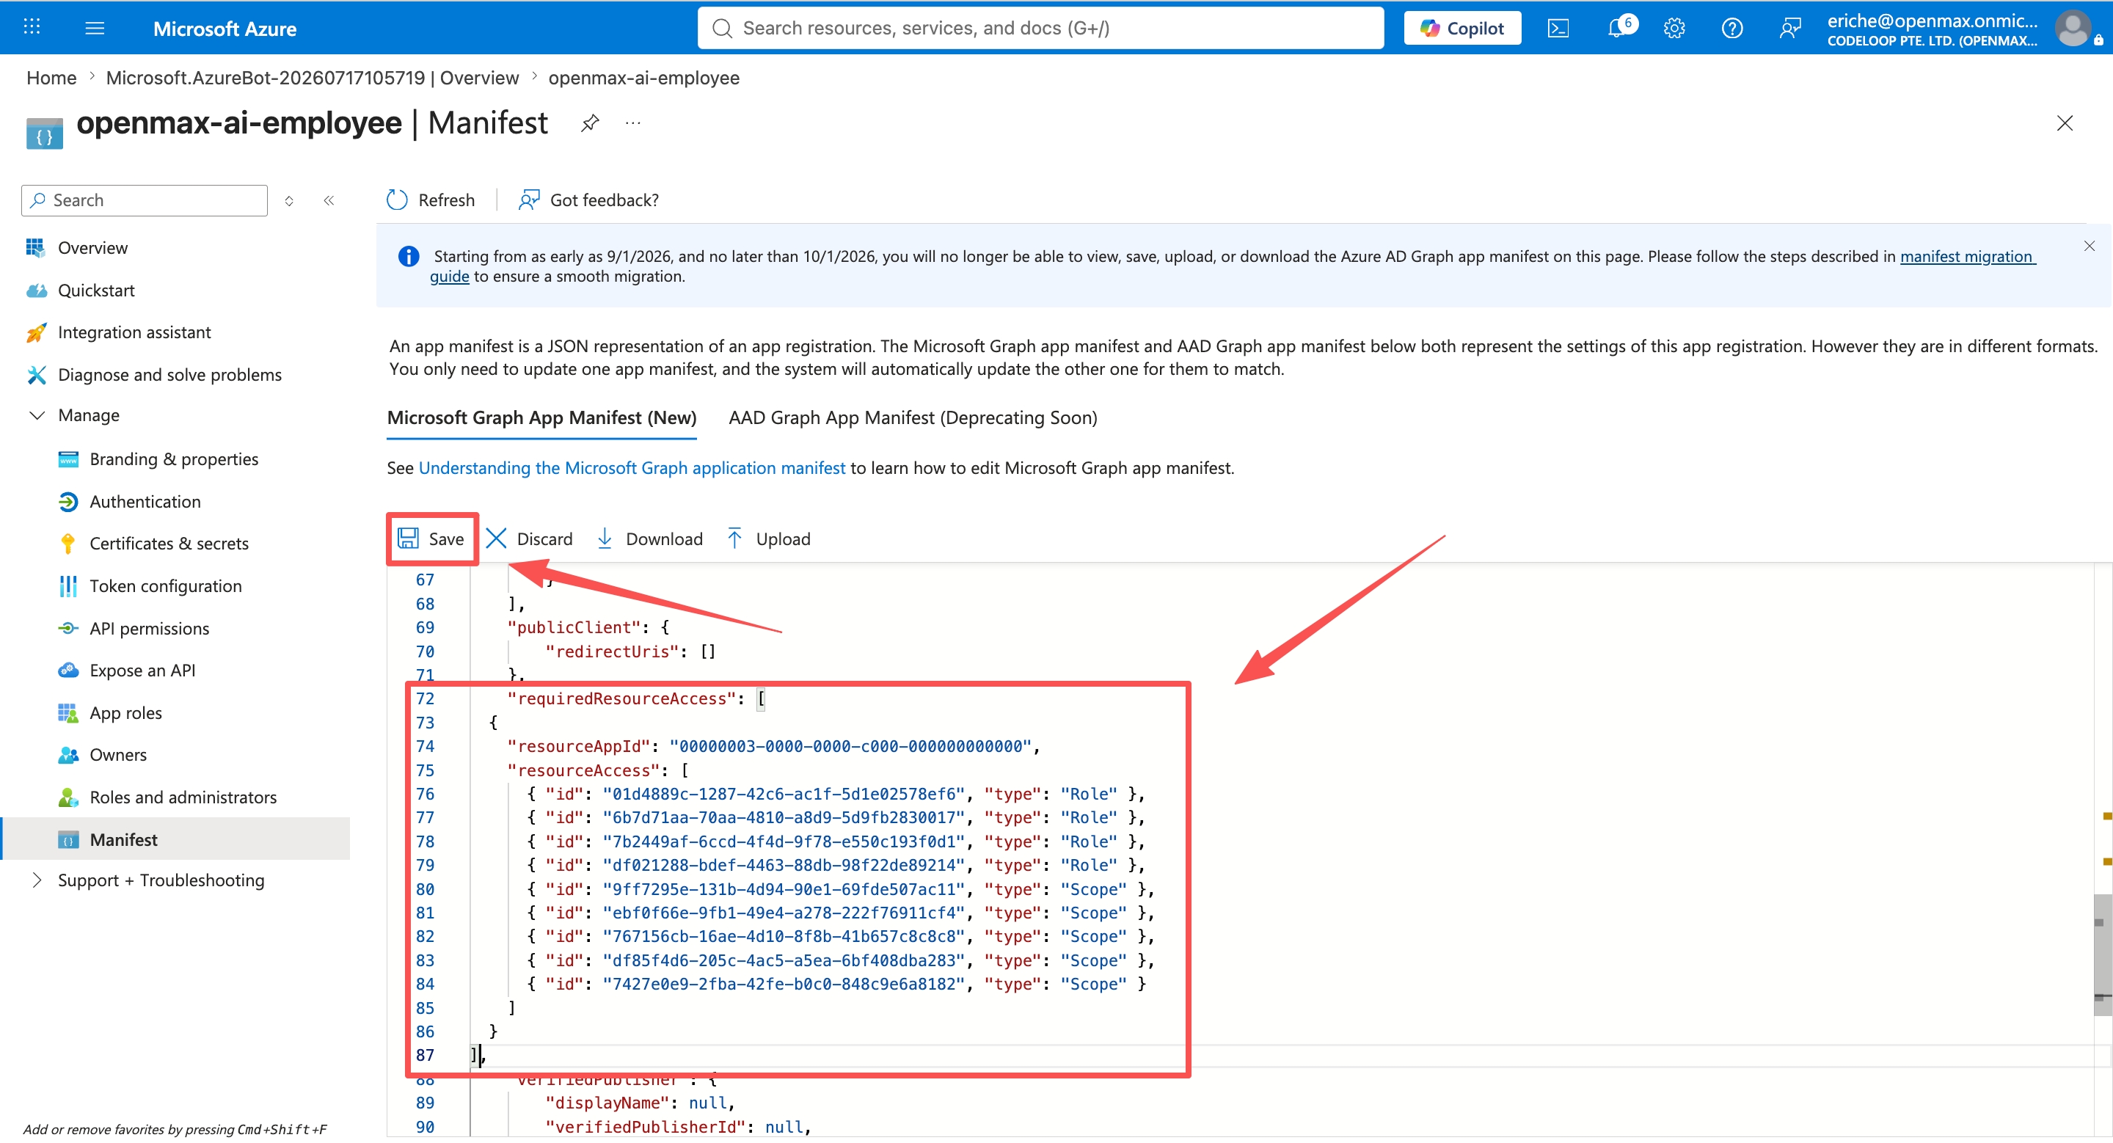
Task: Open manifest migration guide link
Action: (1967, 257)
